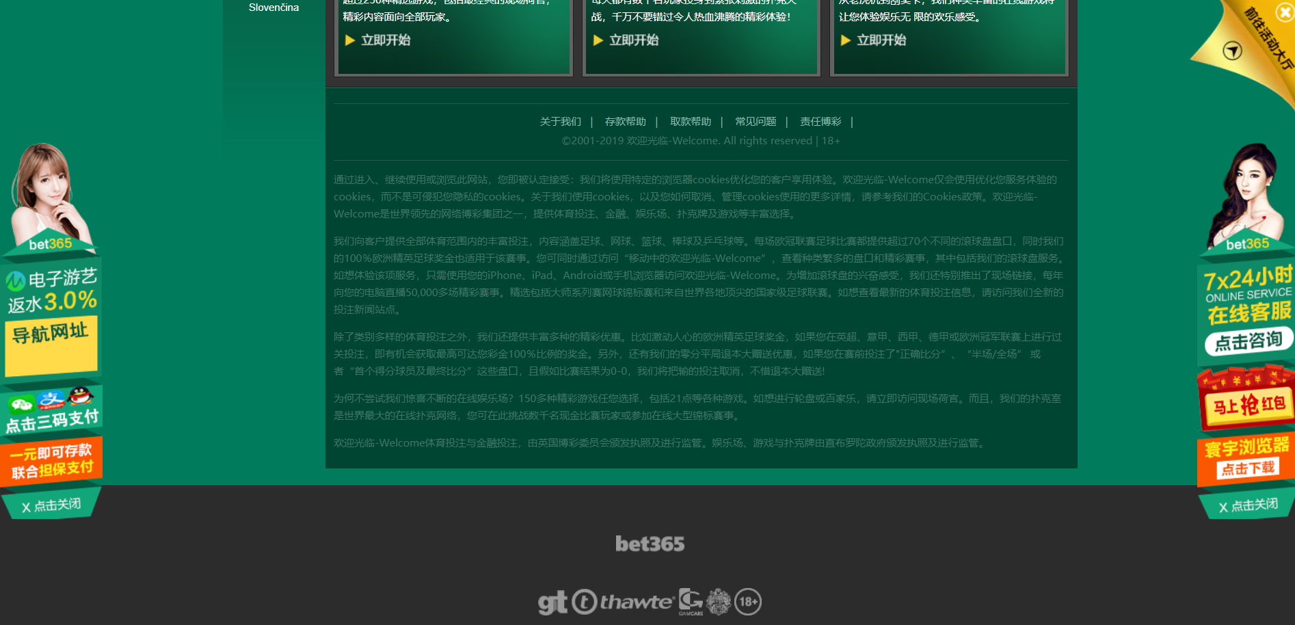The width and height of the screenshot is (1295, 625).
Task: Open the 关于我们 link
Action: click(561, 122)
